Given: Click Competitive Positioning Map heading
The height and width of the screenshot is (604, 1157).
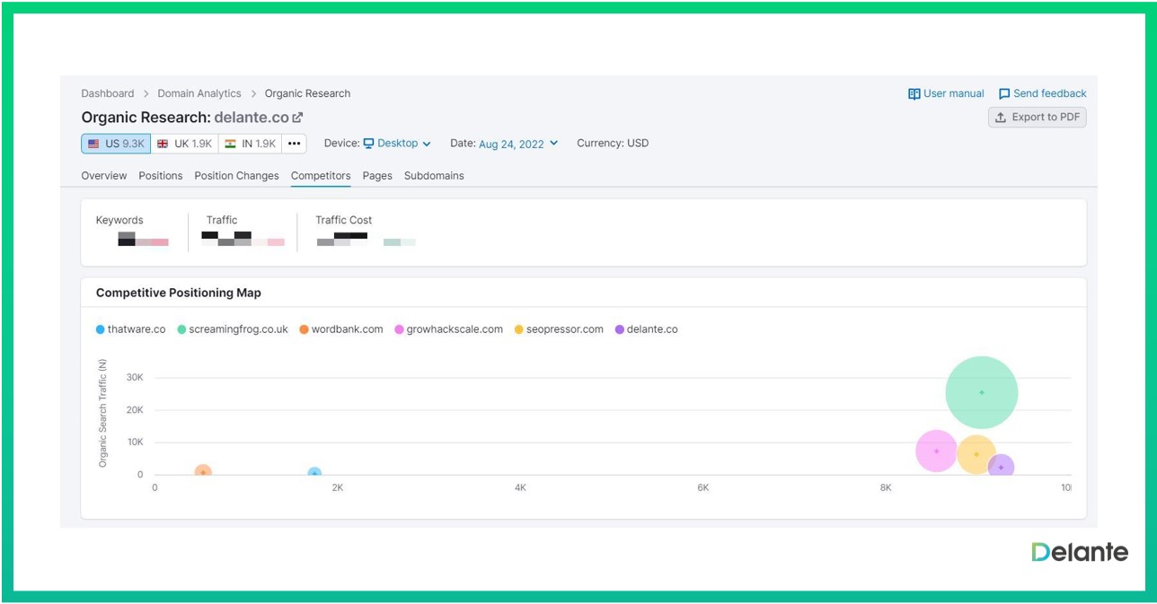Looking at the screenshot, I should click(x=179, y=293).
